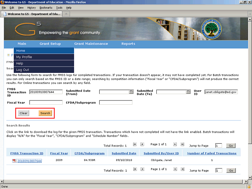Sort by Fiscal Year column
This screenshot has width=252, height=189.
pos(59,153)
